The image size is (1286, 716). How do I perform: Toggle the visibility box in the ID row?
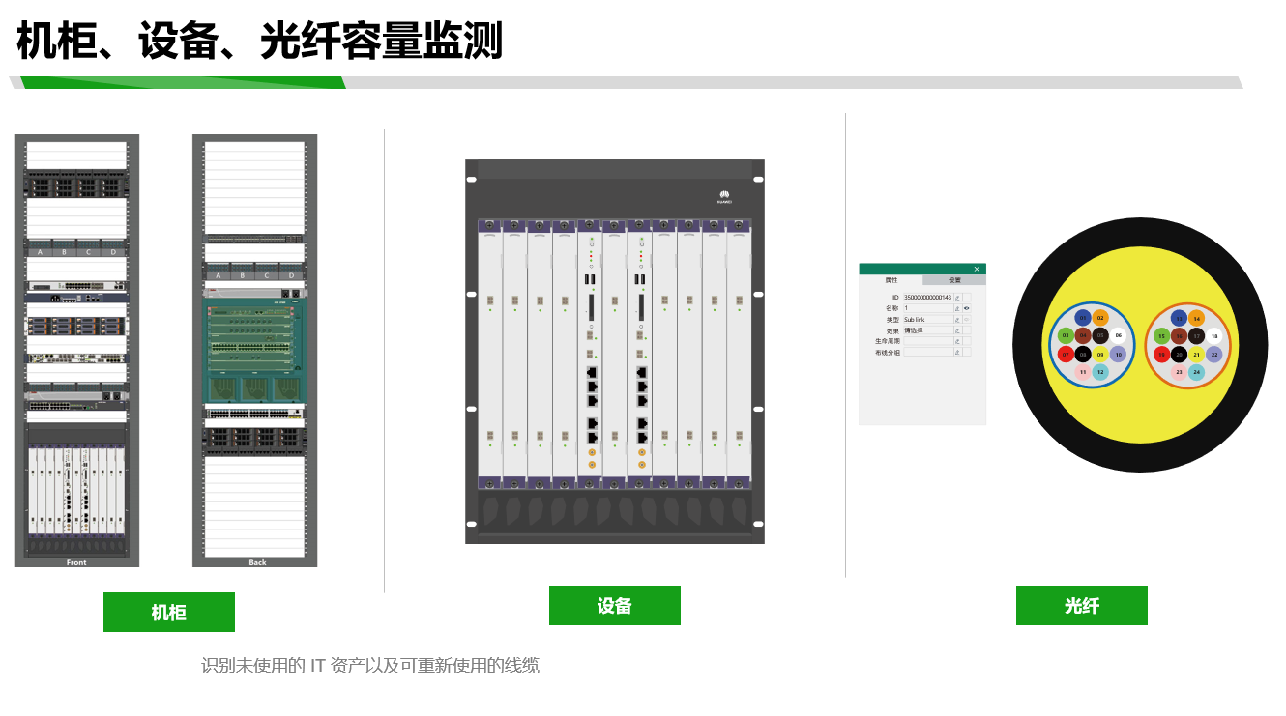pyautogui.click(x=967, y=298)
